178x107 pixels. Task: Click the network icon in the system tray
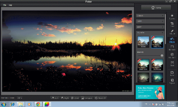160,104
